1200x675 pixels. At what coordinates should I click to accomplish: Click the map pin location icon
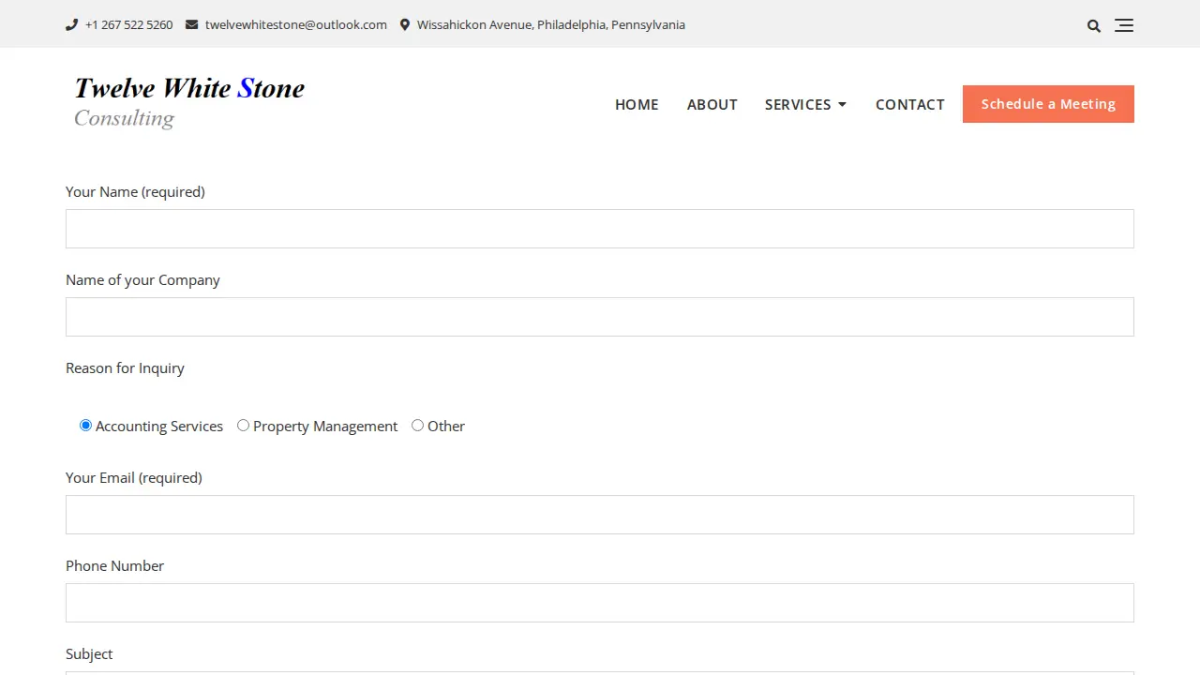tap(405, 25)
